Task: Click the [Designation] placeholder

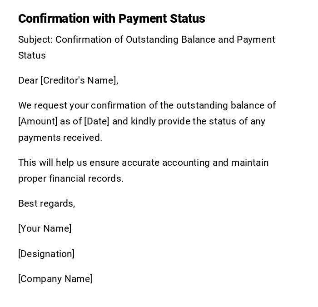Action: point(46,254)
